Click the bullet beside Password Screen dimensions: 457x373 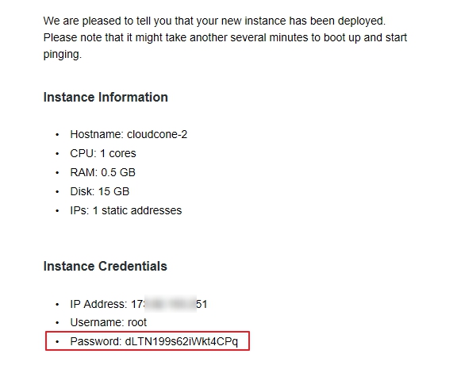pos(57,341)
